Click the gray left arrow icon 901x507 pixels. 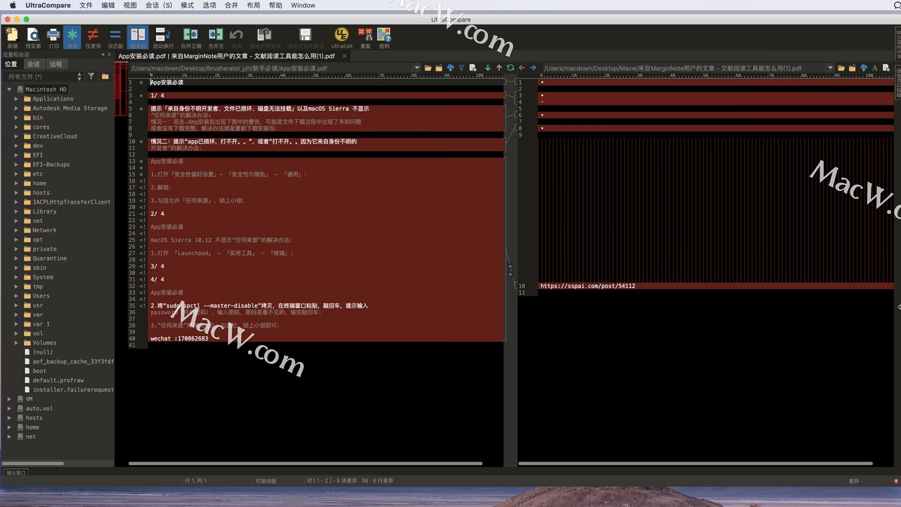click(x=522, y=68)
